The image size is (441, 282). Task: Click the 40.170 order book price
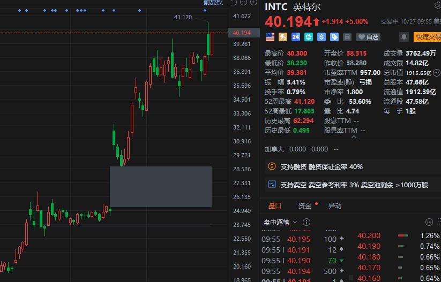coord(369,268)
